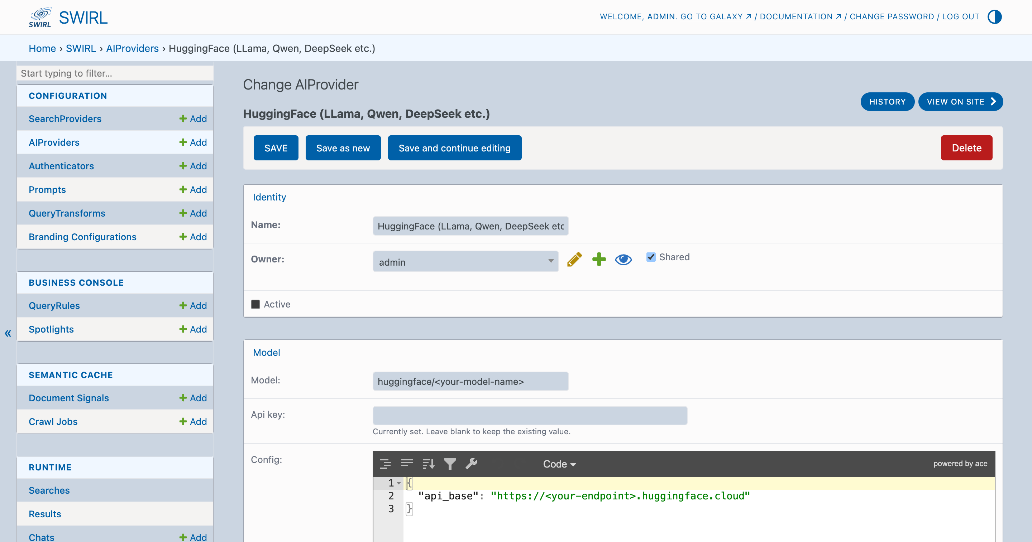Click the Name input field
The width and height of the screenshot is (1032, 542).
point(471,226)
